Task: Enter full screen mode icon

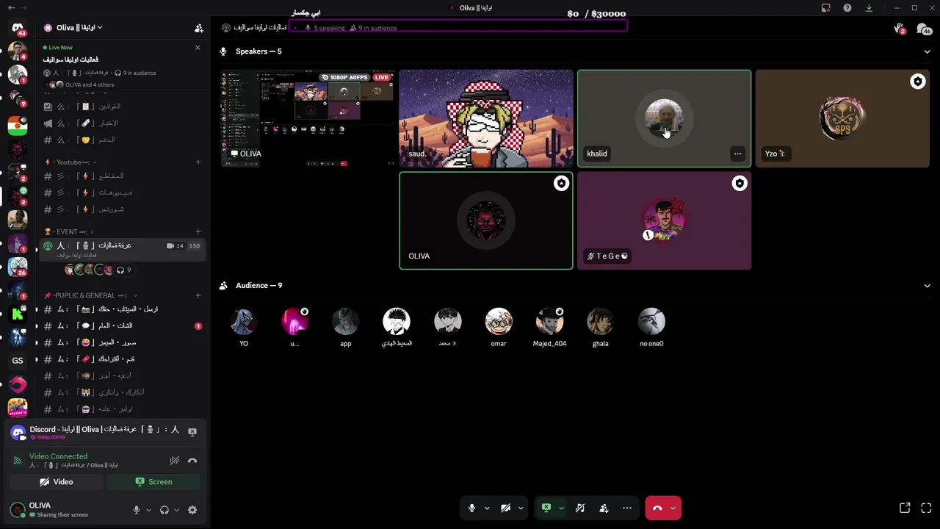Action: pyautogui.click(x=926, y=508)
